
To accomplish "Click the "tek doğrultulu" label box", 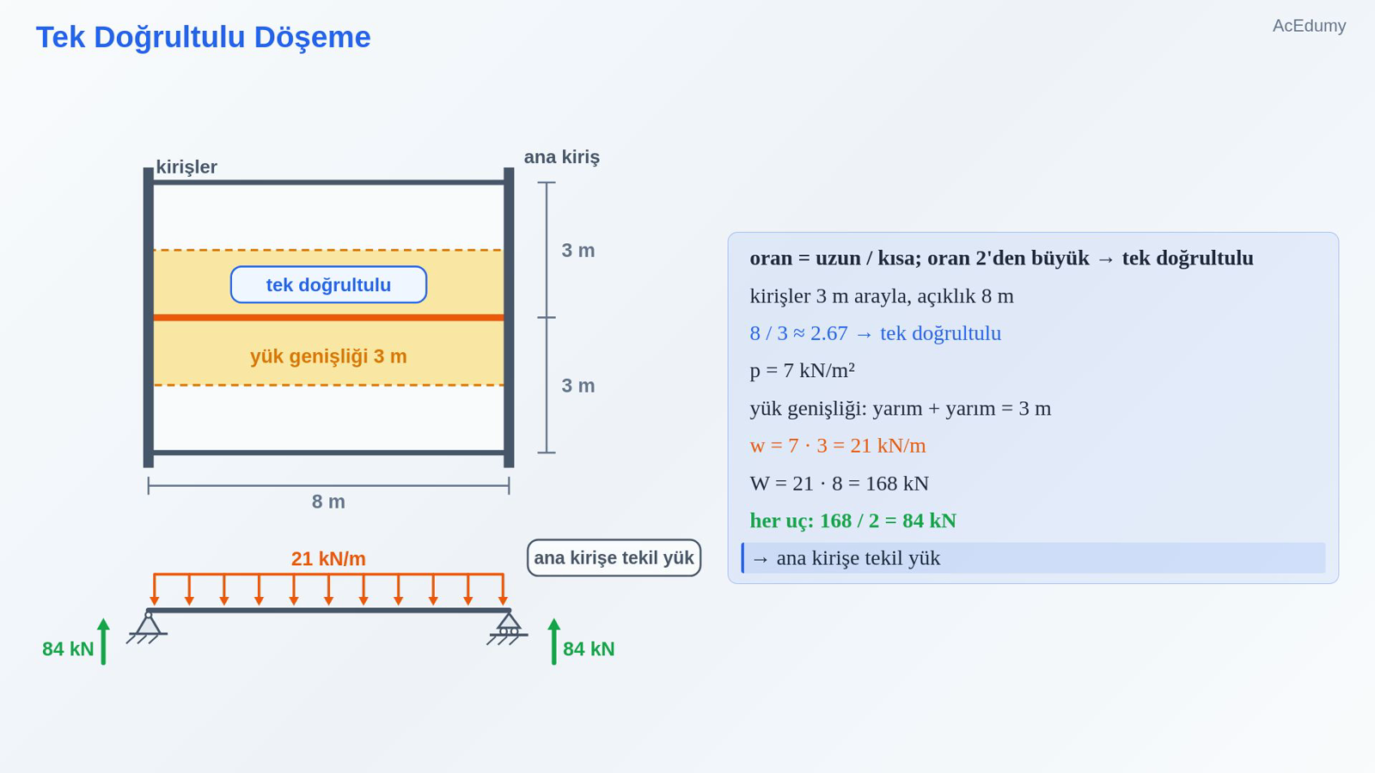I will 328,284.
